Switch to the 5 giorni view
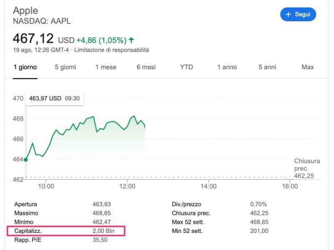The image size is (334, 250). tap(65, 67)
